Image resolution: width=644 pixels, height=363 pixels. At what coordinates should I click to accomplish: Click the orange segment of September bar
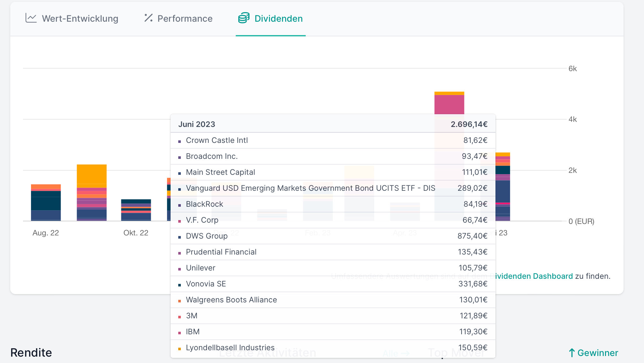91,174
